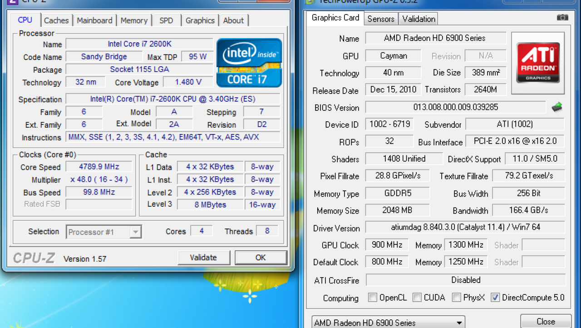Click the Transistors value 2640M
581x328 pixels.
[485, 89]
